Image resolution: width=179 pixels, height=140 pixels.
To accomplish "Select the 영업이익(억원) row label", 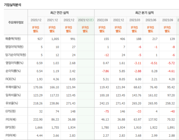I will pos(15,47).
